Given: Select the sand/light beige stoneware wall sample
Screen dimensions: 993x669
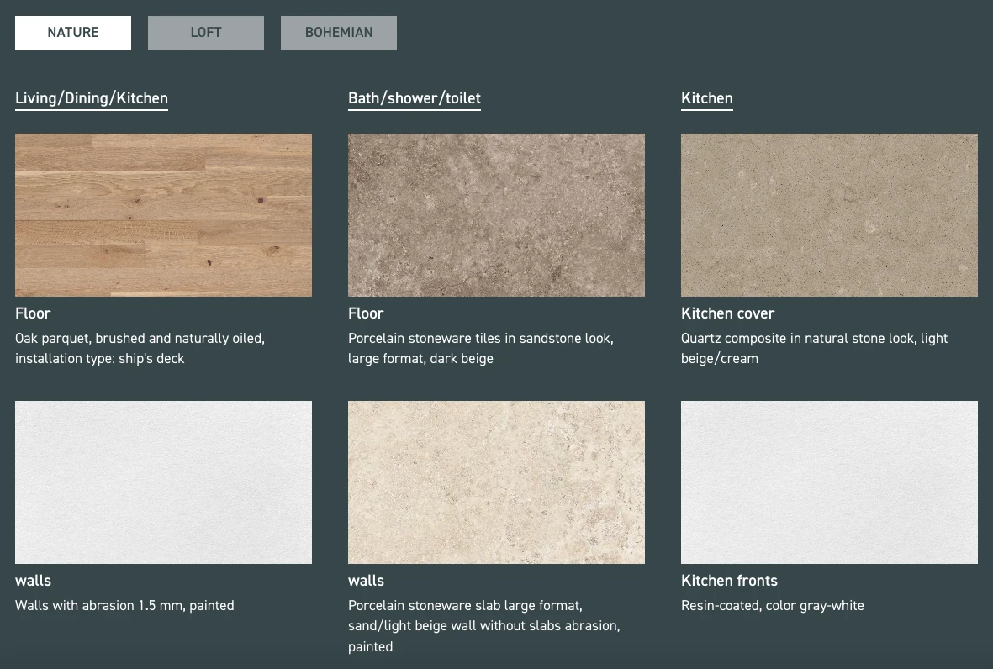Looking at the screenshot, I should (496, 482).
